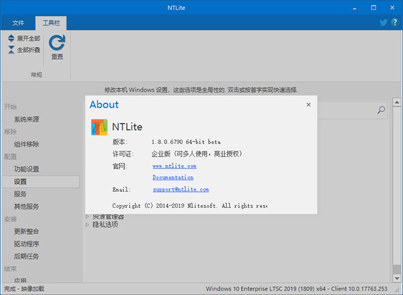Go to 系统来源 in the sidebar

(27, 119)
